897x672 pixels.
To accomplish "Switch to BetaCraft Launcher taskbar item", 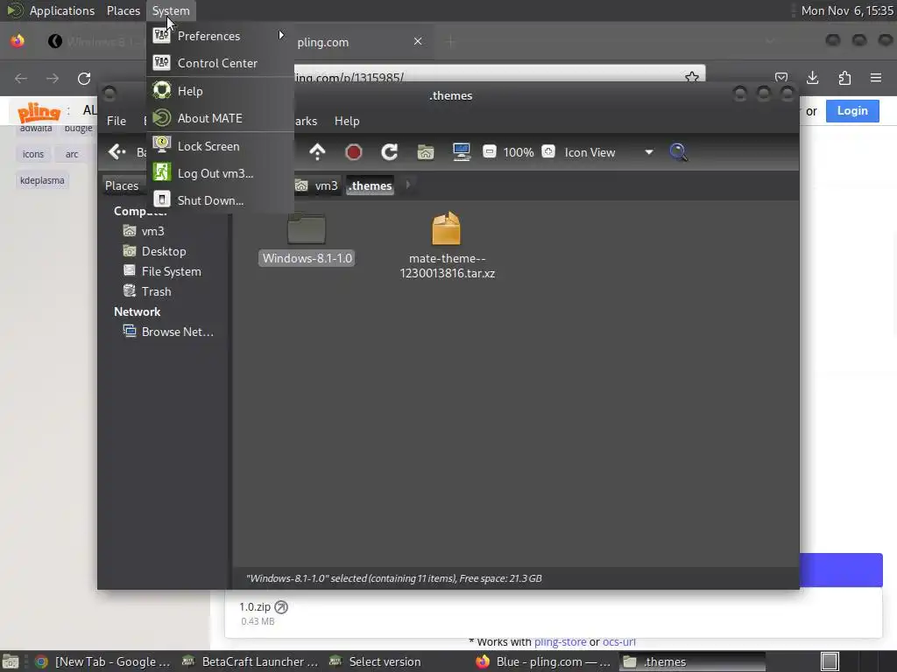I will coord(250,661).
